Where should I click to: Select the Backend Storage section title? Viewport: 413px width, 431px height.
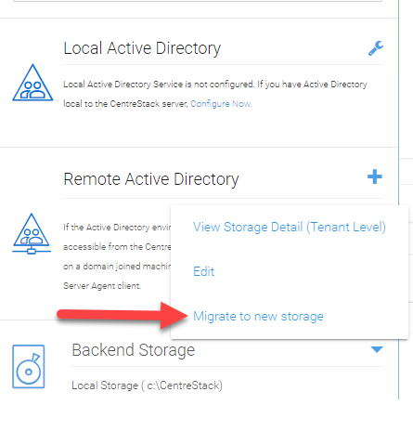point(134,350)
